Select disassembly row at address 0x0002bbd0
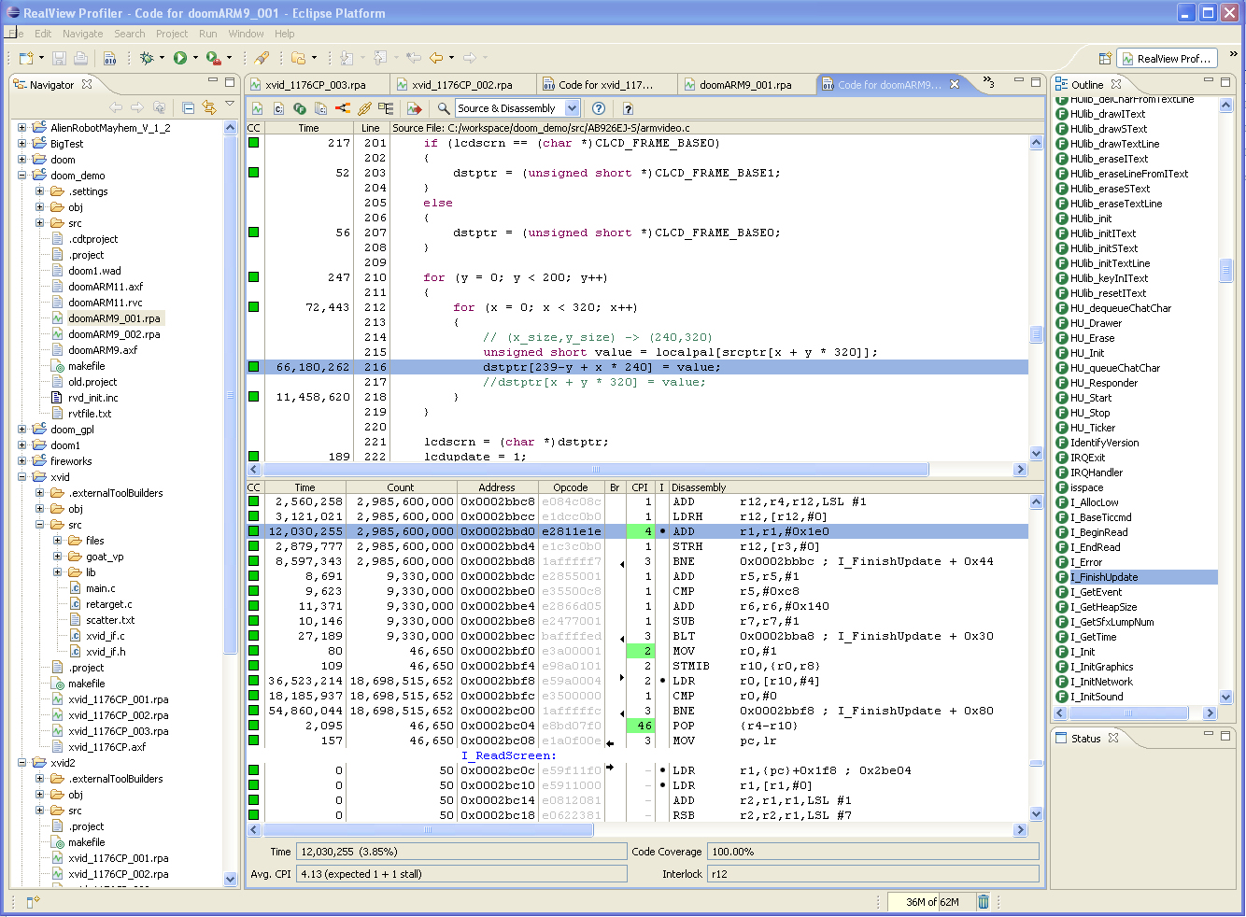Image resolution: width=1246 pixels, height=917 pixels. coord(637,531)
